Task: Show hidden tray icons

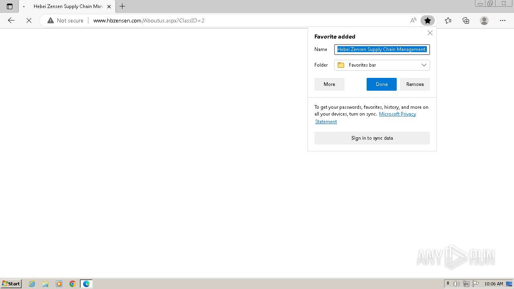Action: [x=448, y=284]
